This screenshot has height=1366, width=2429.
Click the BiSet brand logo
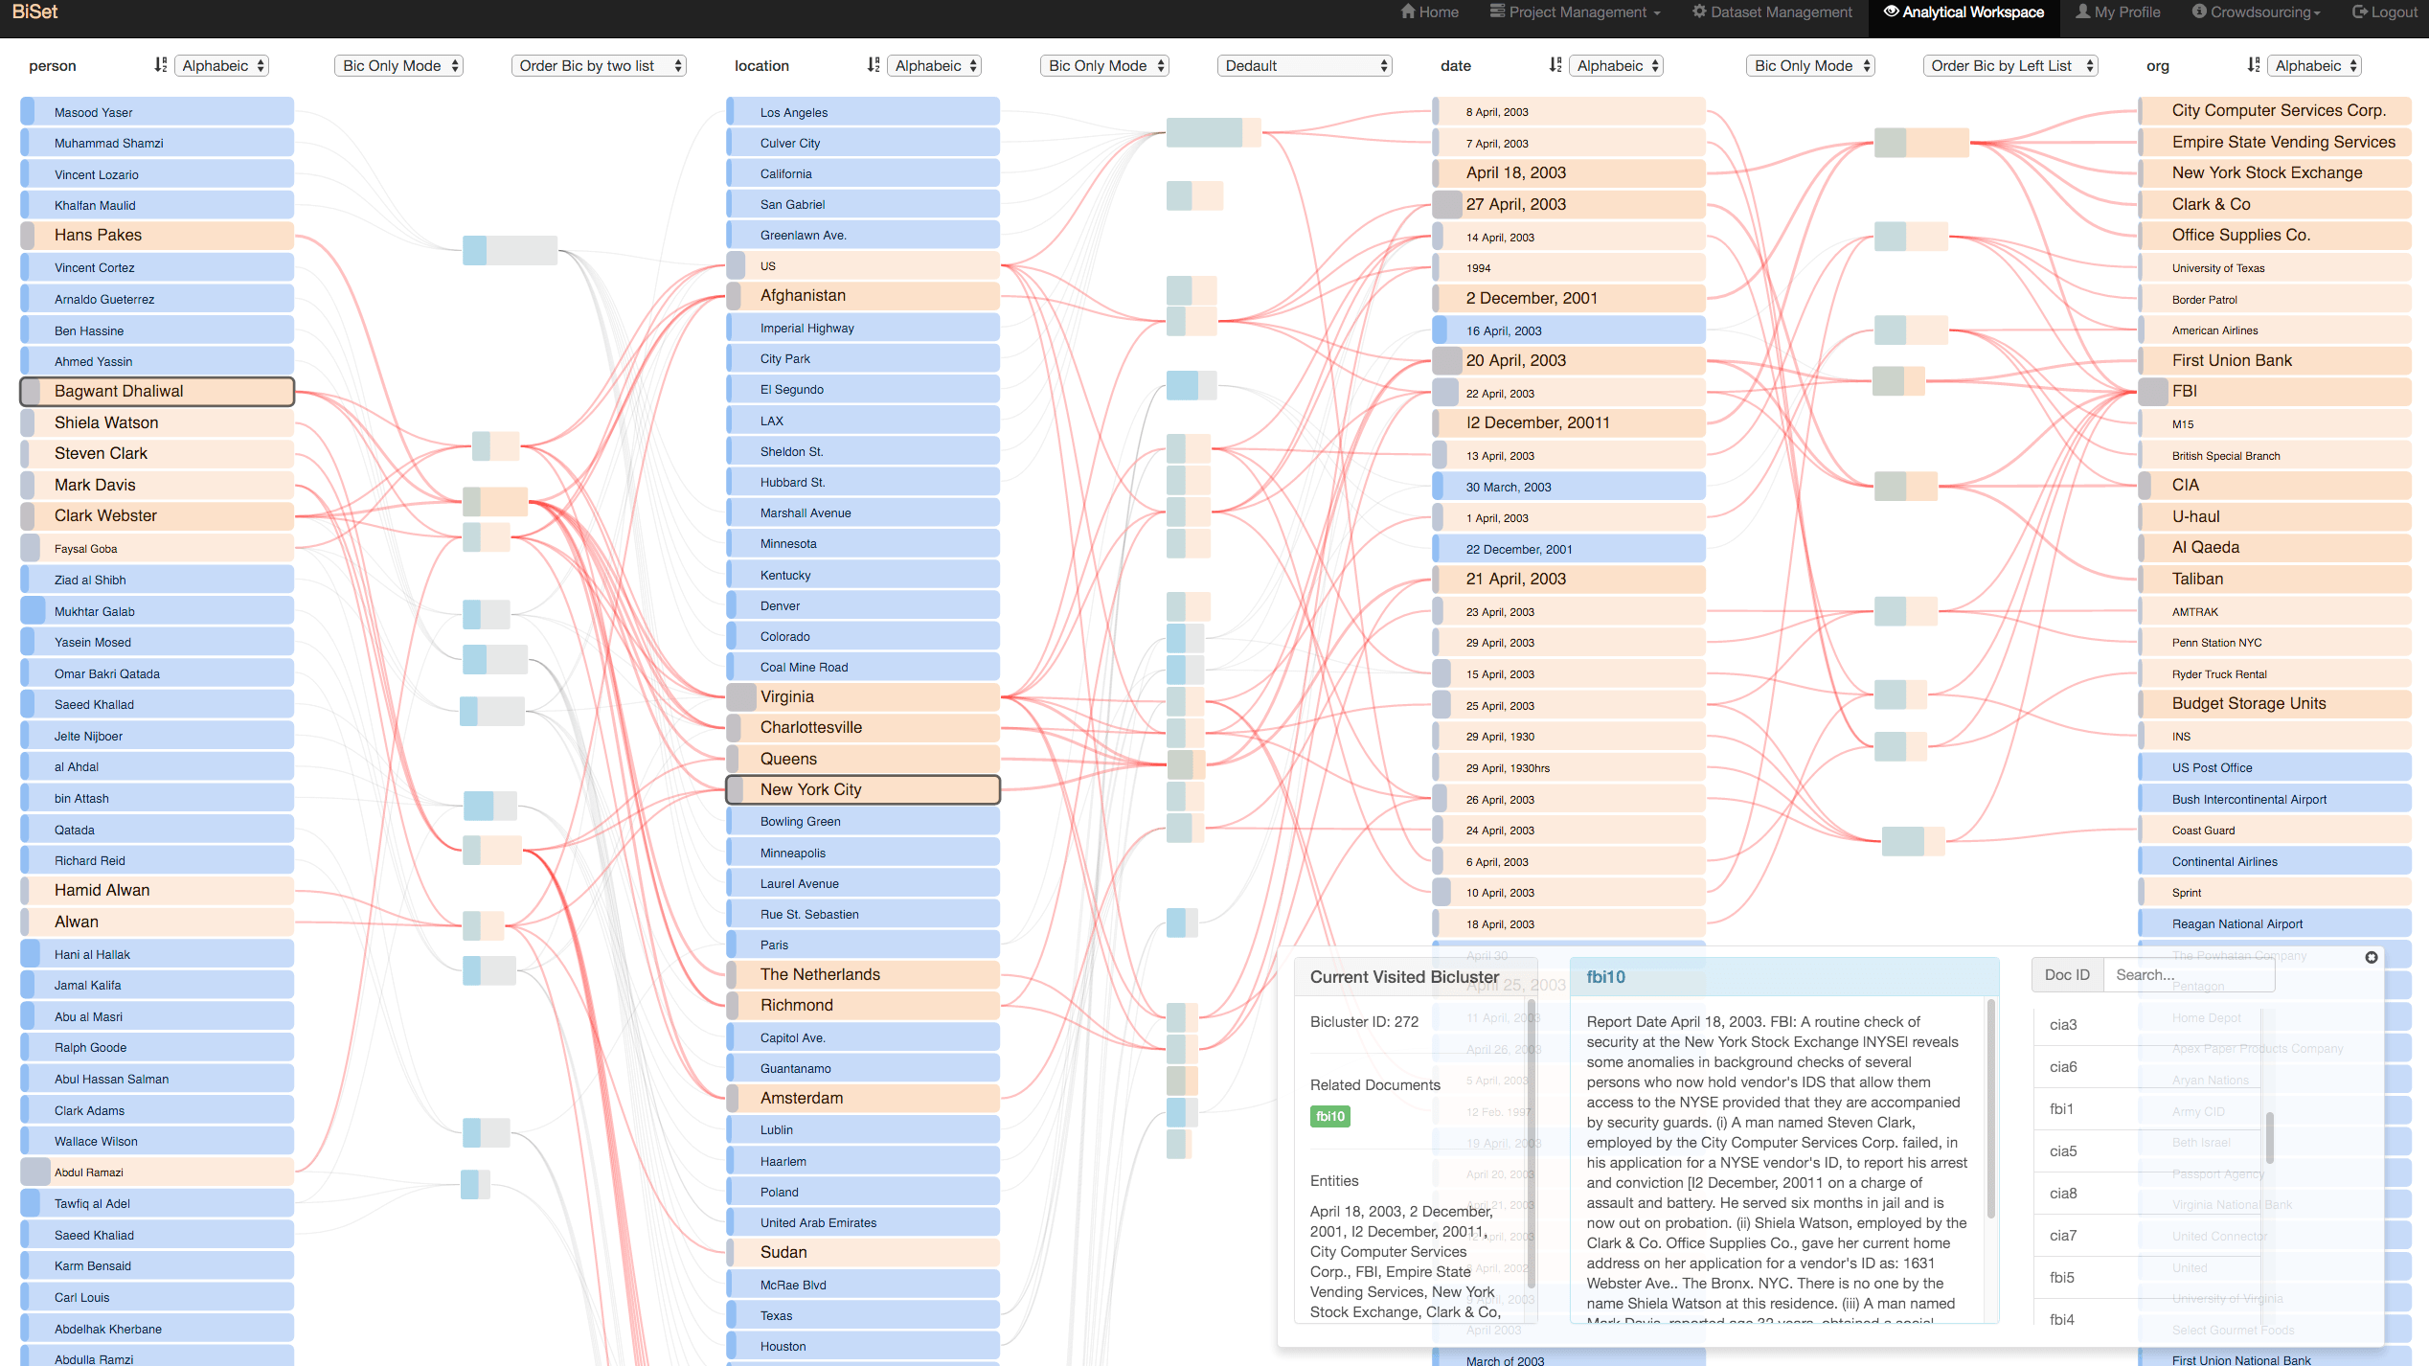(34, 12)
